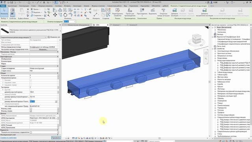252x142 pixels.
Task: Click the ViewCube in 3D view
Action: (196, 39)
